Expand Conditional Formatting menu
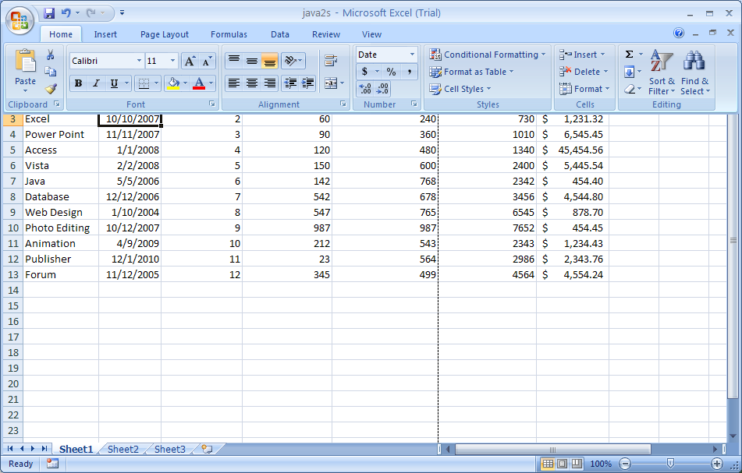The height and width of the screenshot is (473, 742). point(488,55)
